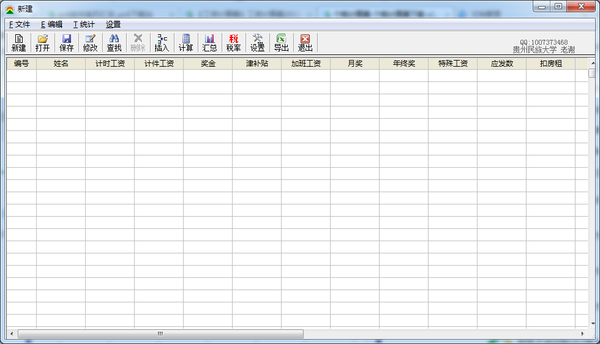Click the 津补贴 column header
The height and width of the screenshot is (344, 600).
click(x=257, y=64)
